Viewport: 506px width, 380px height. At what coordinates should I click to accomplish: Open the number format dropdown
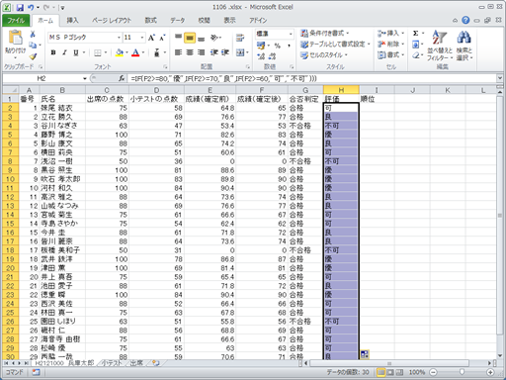pos(291,34)
